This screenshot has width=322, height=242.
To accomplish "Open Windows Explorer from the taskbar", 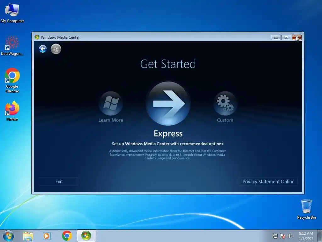I will [x=28, y=236].
